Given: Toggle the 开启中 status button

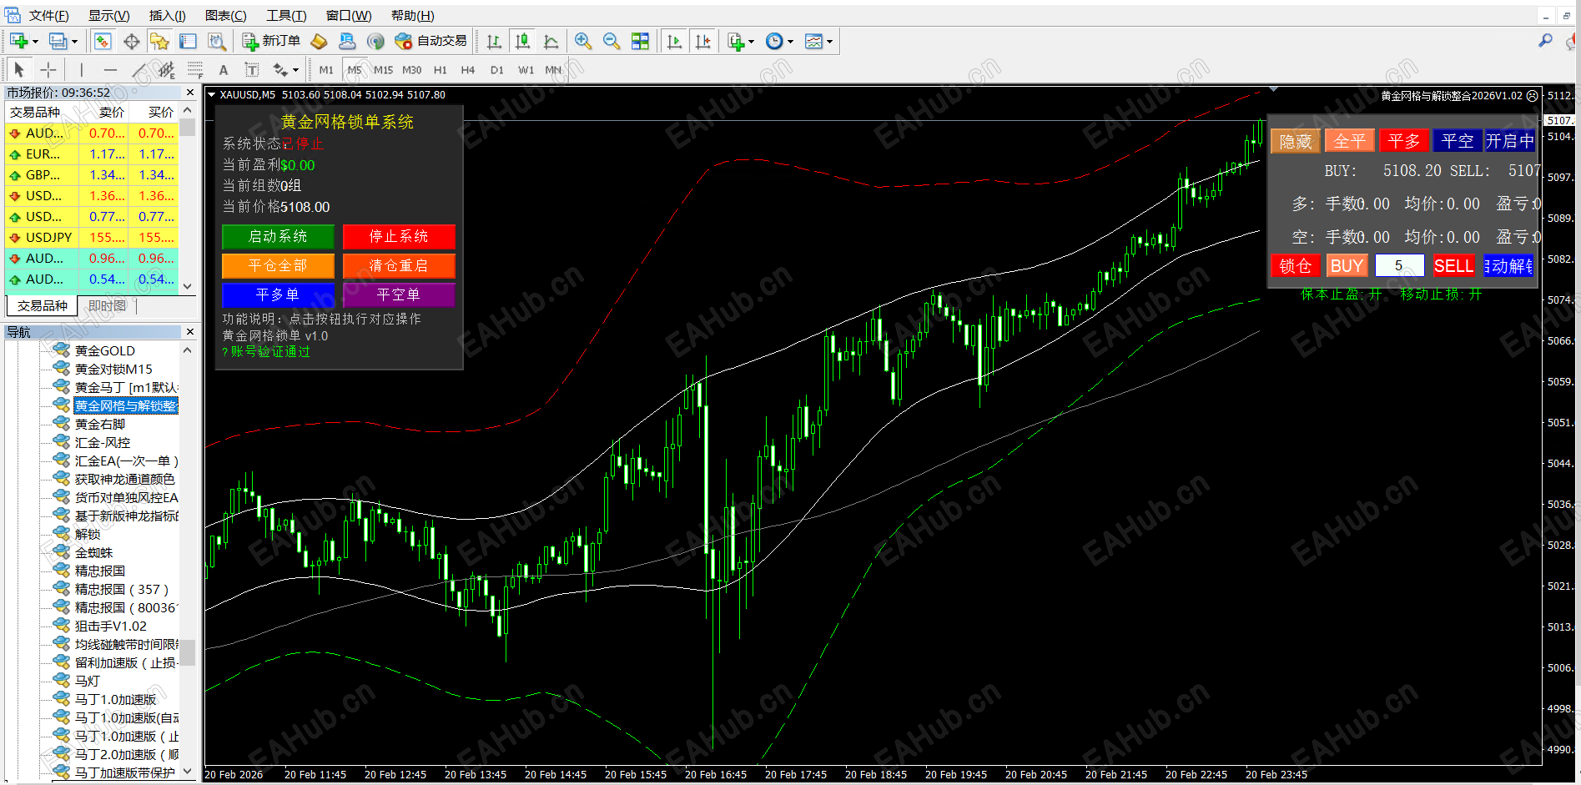Looking at the screenshot, I should pos(1509,141).
